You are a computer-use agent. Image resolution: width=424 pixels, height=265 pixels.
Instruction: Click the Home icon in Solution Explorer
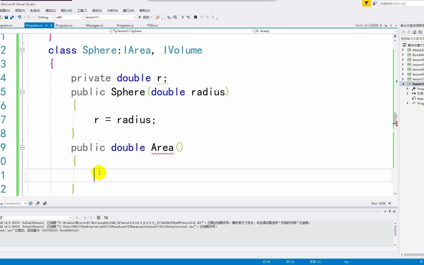415,32
